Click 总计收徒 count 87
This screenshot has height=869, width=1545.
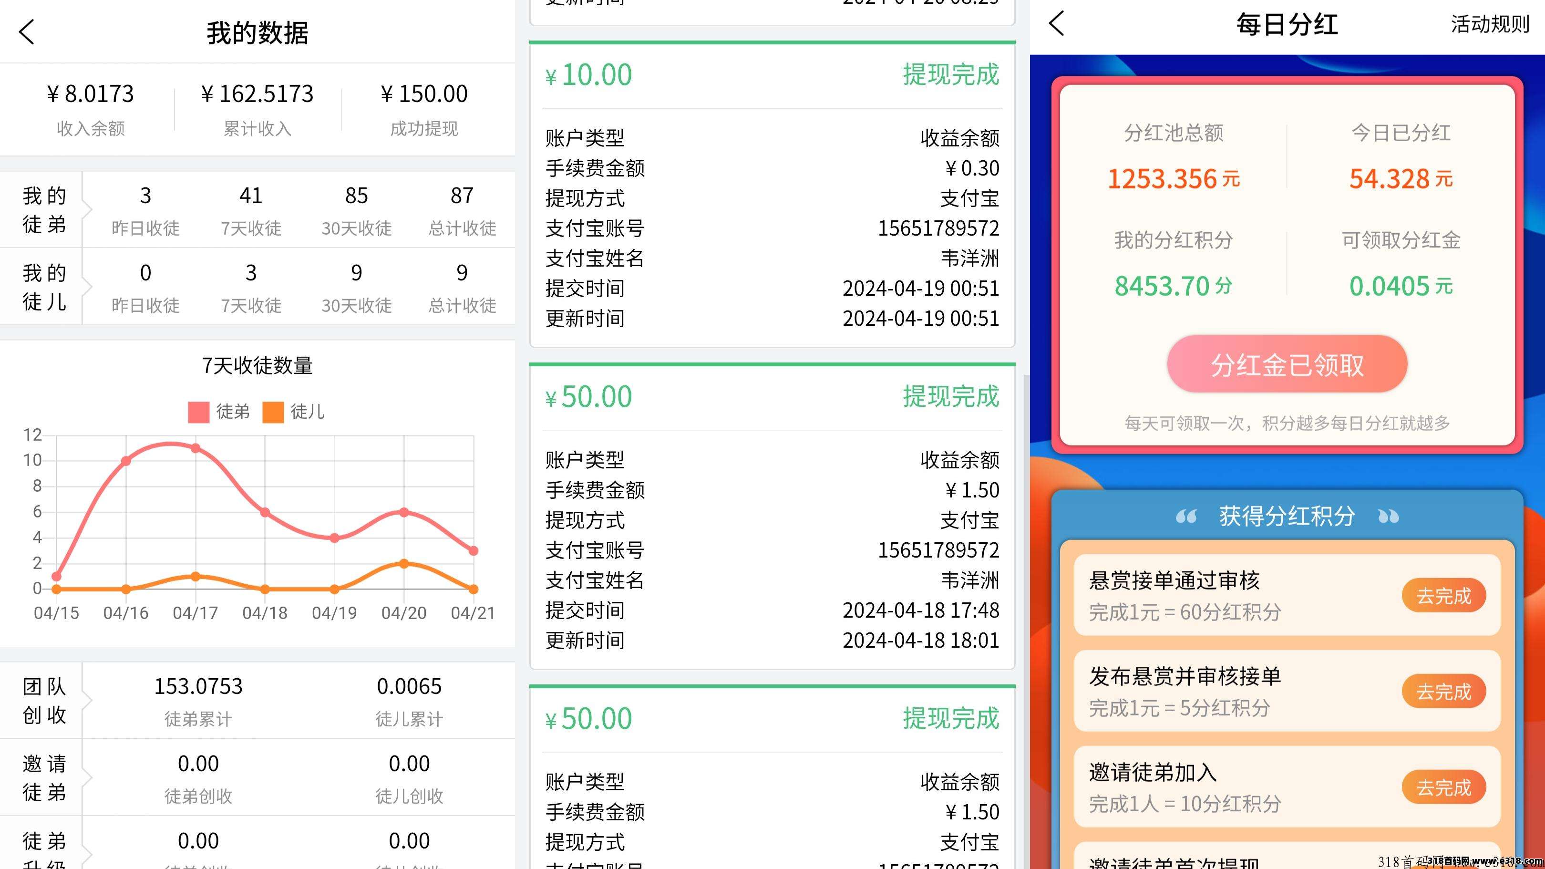pyautogui.click(x=462, y=196)
